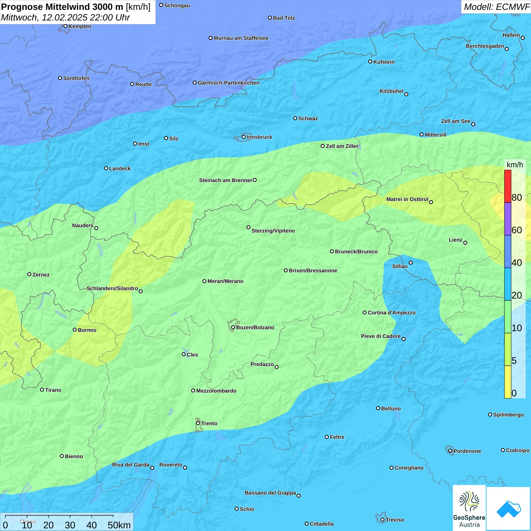Image resolution: width=531 pixels, height=531 pixels.
Task: Click the Spilimbergo label
Action: click(x=508, y=415)
